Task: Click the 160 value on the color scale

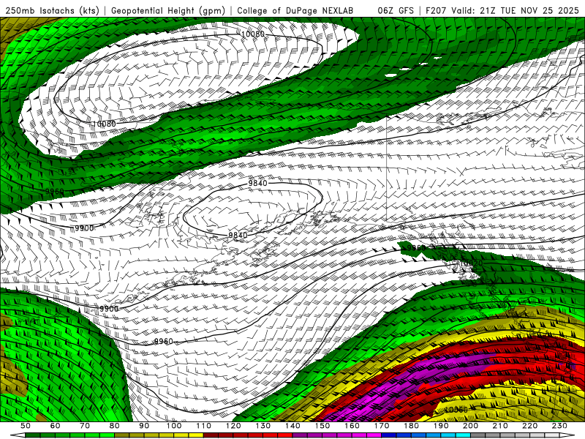Action: point(352,426)
